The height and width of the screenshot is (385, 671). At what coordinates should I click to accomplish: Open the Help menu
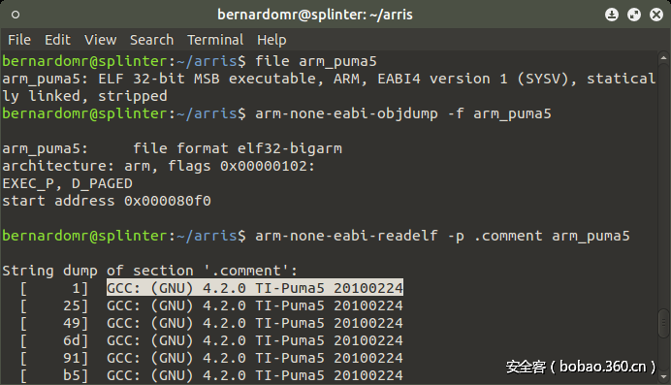pyautogui.click(x=272, y=40)
